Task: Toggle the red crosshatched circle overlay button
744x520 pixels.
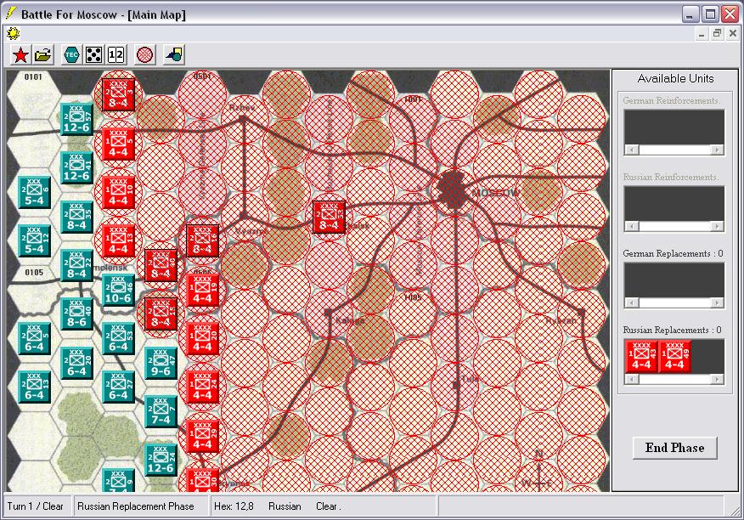Action: pyautogui.click(x=144, y=55)
